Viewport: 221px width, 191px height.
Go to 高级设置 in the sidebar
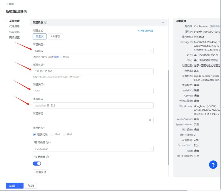(x=14, y=37)
